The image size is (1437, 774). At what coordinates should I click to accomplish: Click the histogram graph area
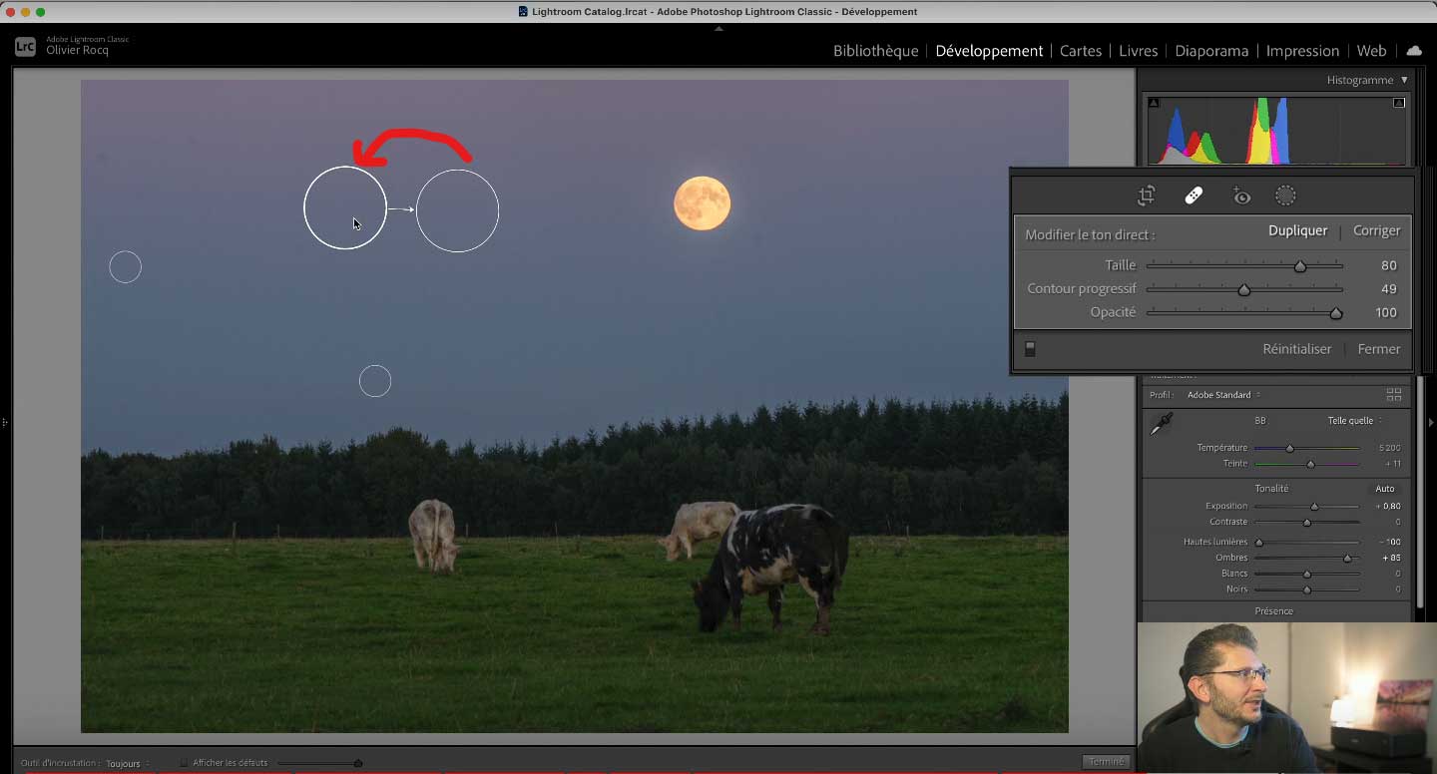1277,130
